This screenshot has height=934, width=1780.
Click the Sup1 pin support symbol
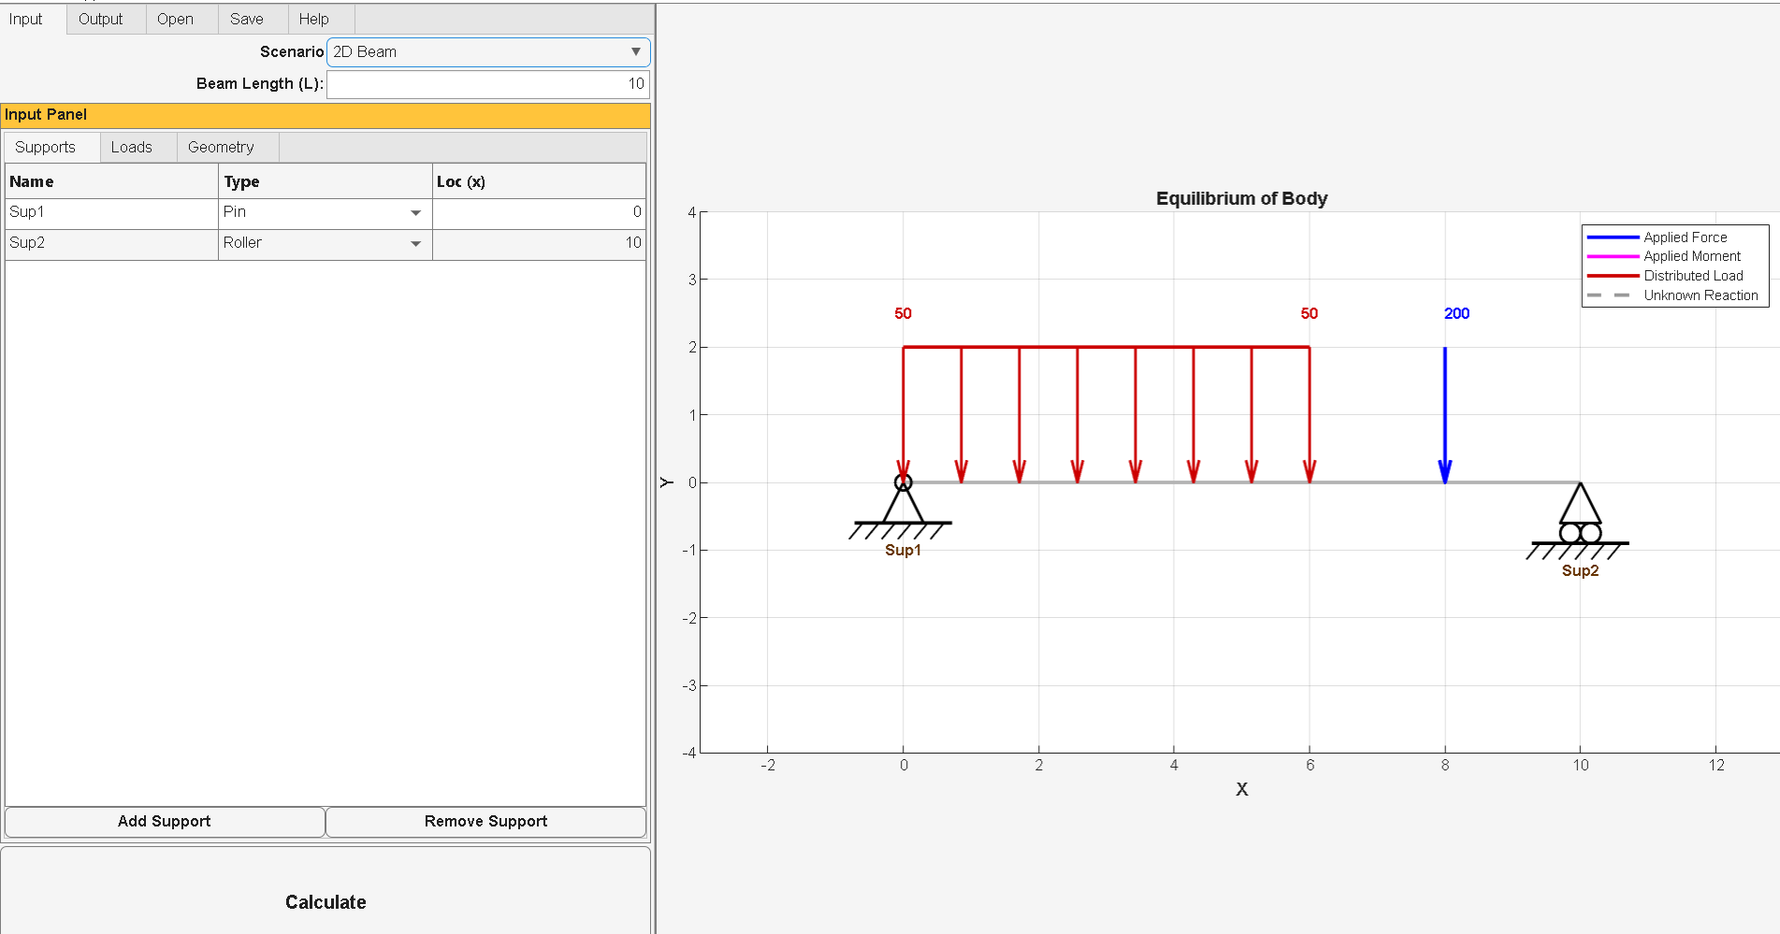(902, 508)
